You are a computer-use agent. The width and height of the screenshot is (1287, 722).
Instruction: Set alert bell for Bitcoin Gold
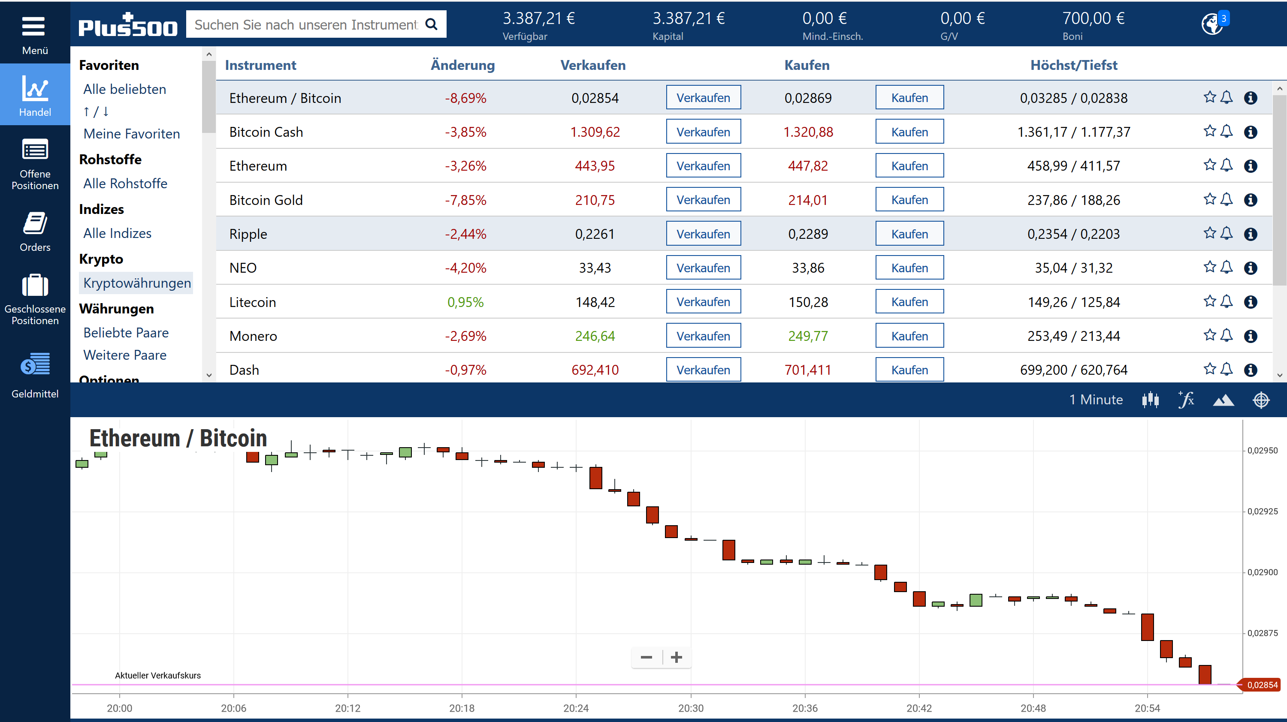1227,199
